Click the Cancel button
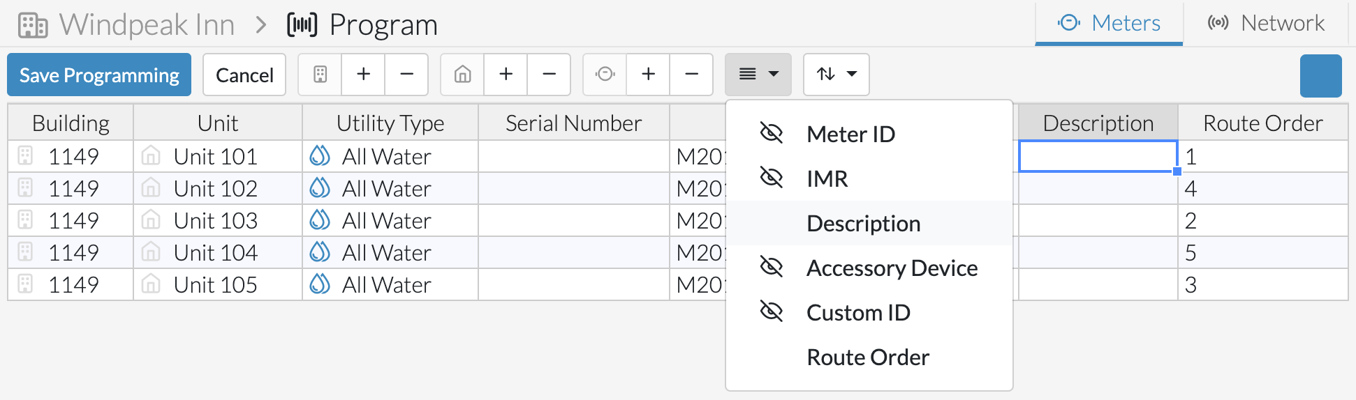 244,75
